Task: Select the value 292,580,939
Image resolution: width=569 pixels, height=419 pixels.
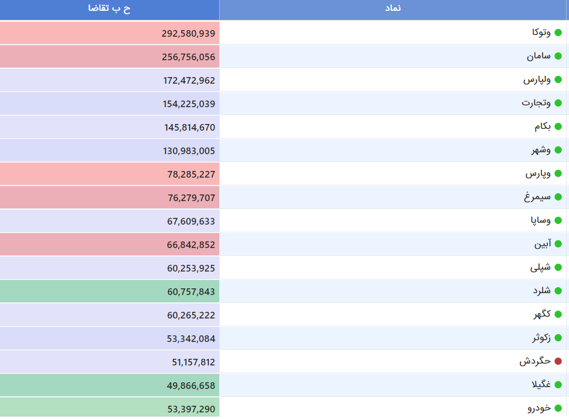Action: click(188, 33)
